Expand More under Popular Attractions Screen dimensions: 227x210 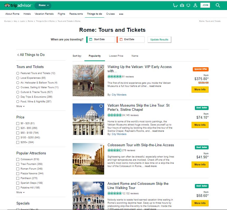point(20,192)
